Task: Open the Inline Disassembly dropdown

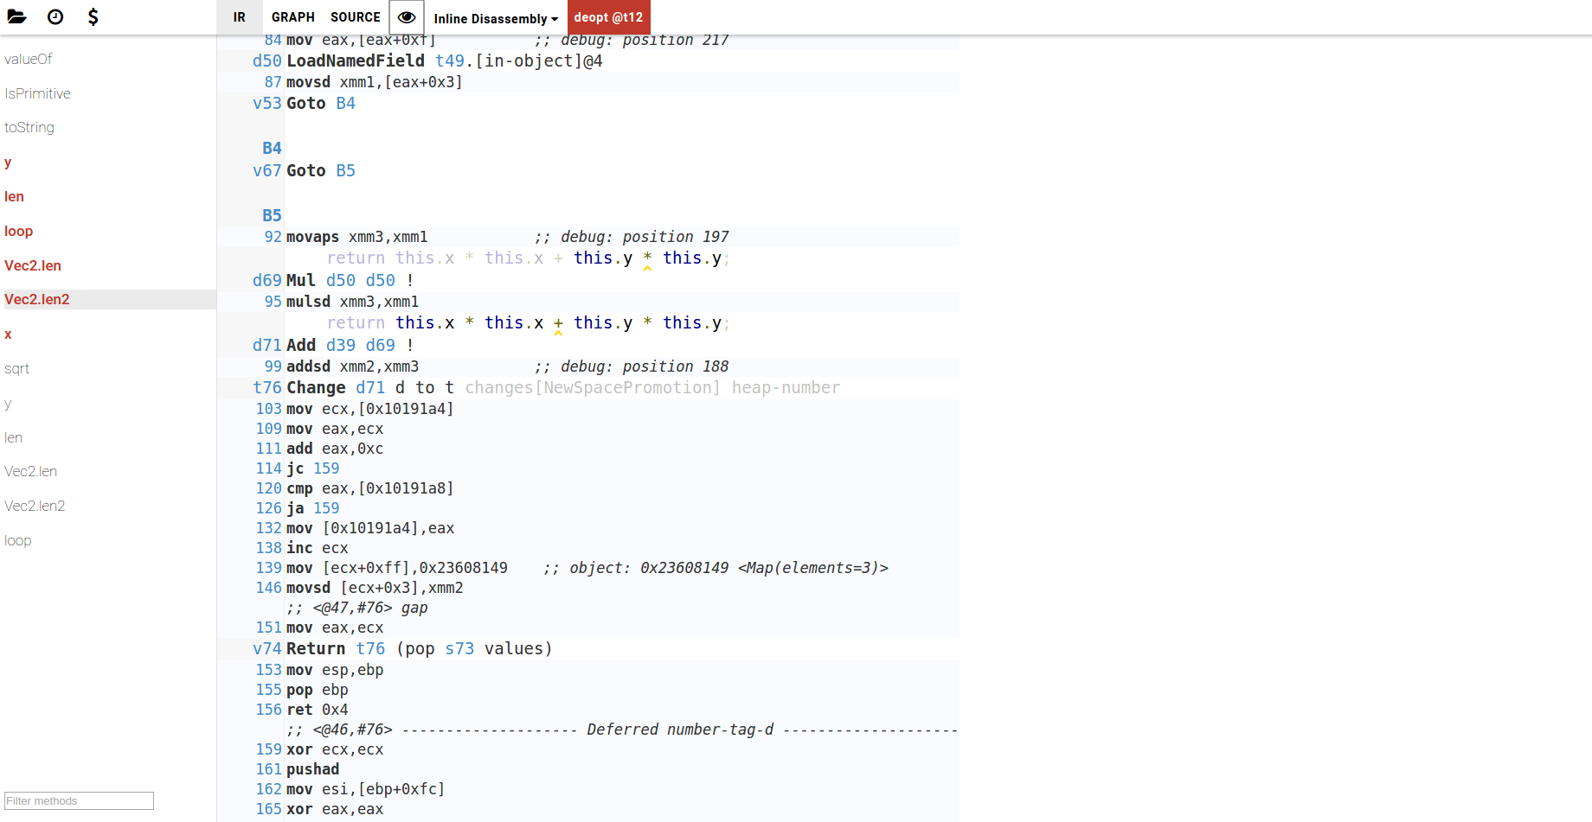Action: coord(496,18)
